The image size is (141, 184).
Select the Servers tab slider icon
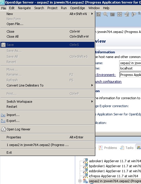(139, 147)
